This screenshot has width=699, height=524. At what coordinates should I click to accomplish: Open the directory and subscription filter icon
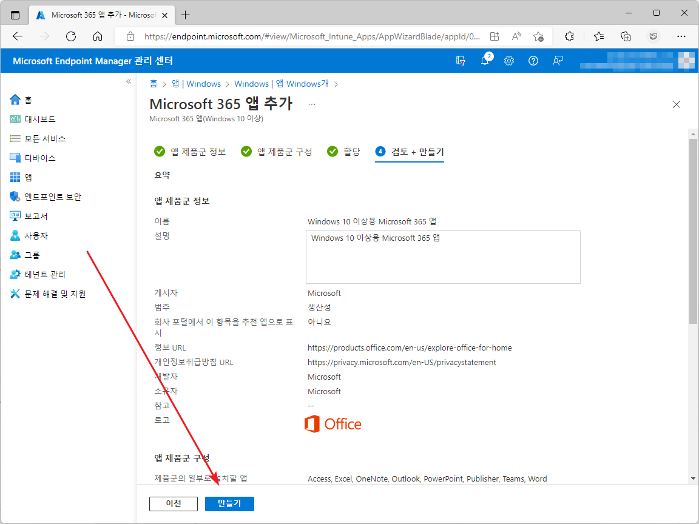pyautogui.click(x=461, y=61)
